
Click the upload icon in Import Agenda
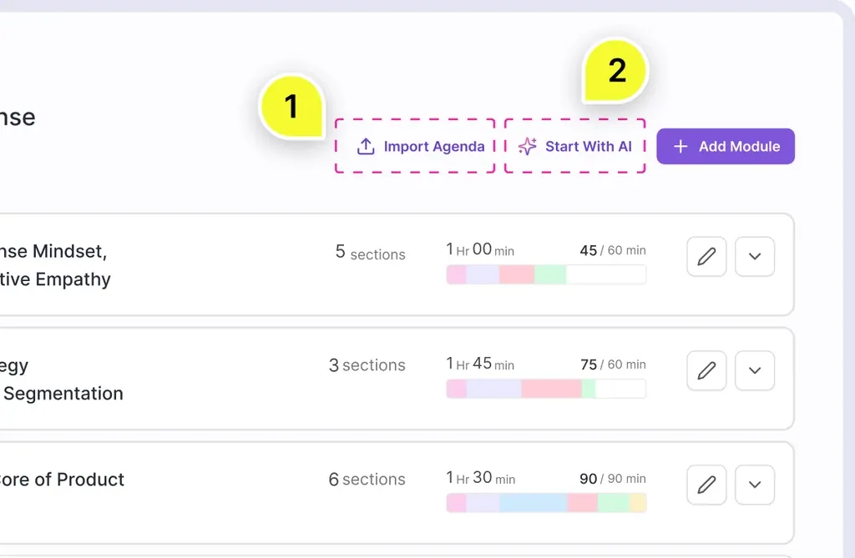tap(366, 146)
